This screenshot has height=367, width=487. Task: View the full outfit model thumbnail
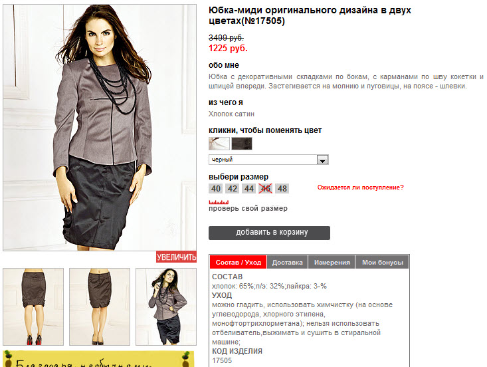(x=166, y=306)
